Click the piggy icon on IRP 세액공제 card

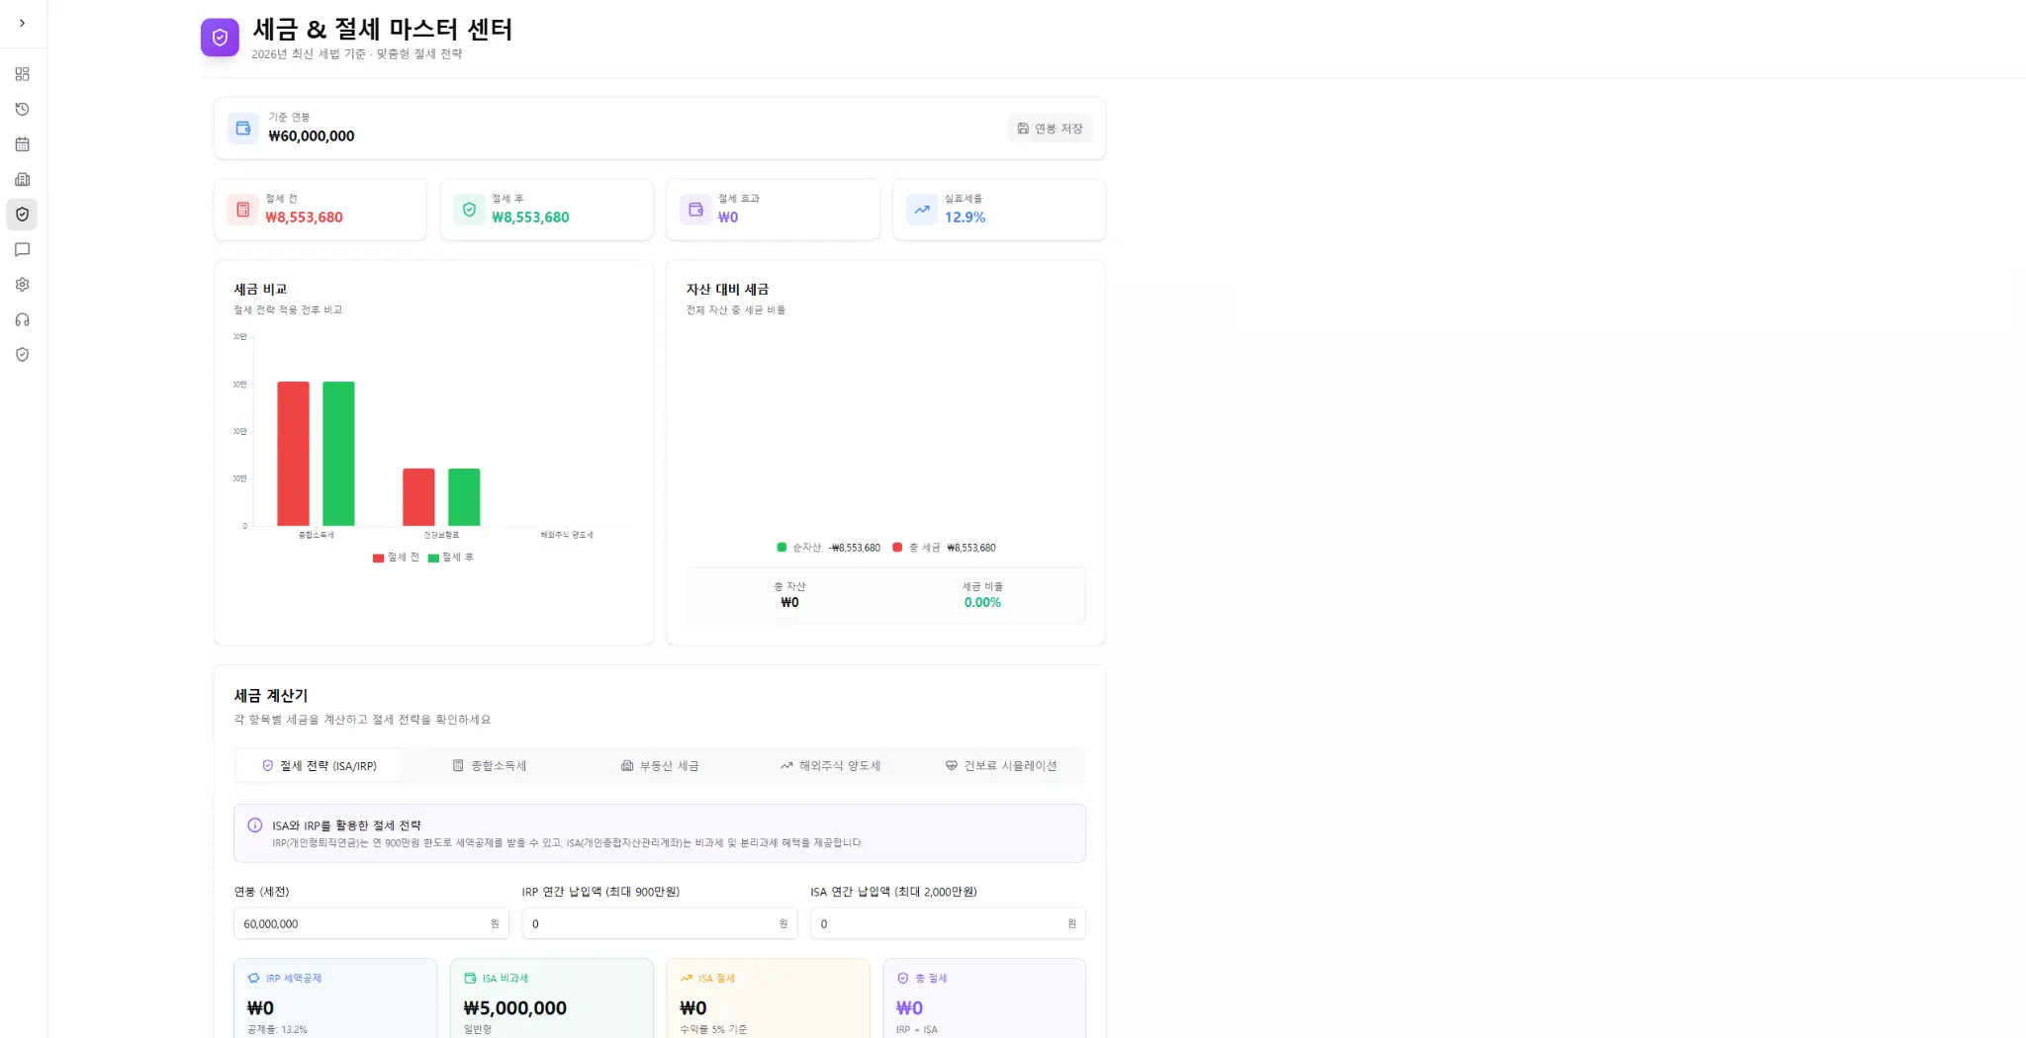(253, 978)
